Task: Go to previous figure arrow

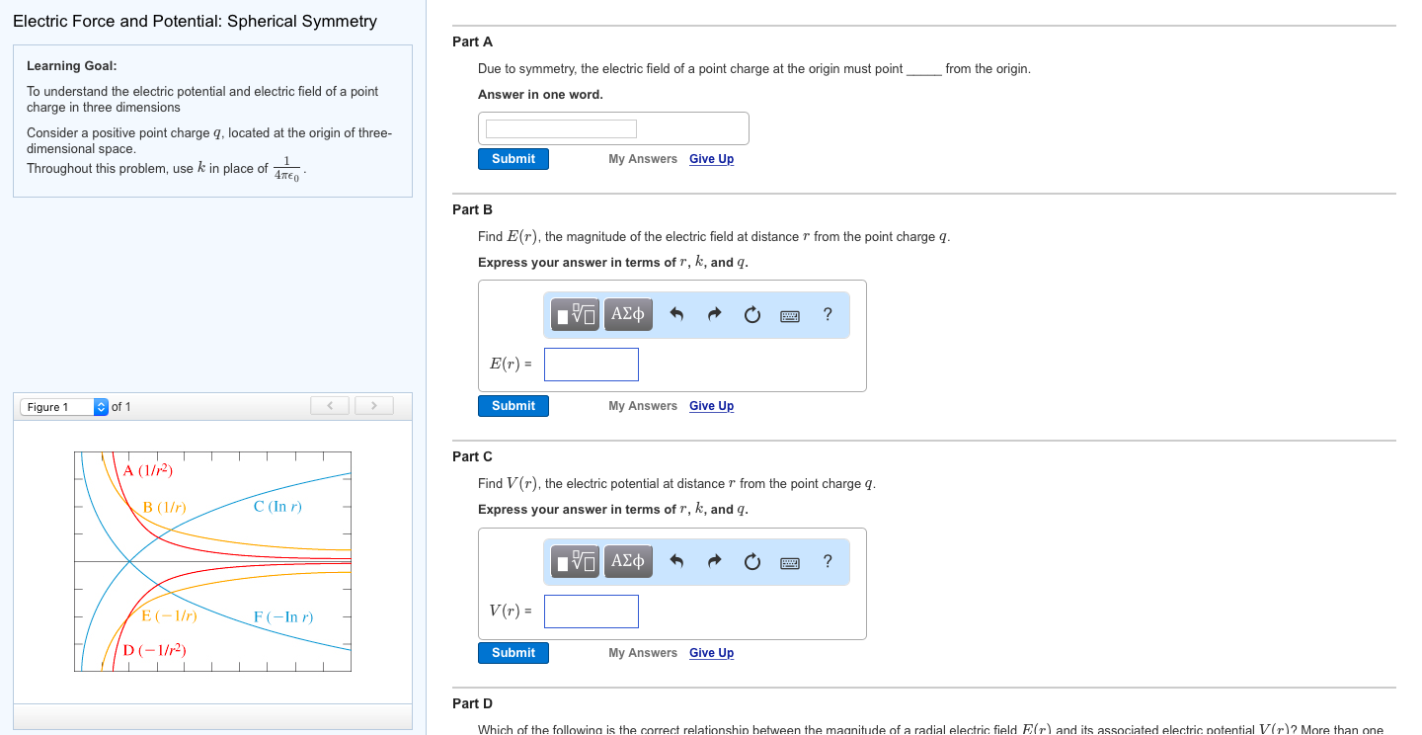Action: pos(332,406)
